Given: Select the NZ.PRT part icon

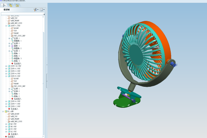Looking at the screenshot, I should [9, 127].
